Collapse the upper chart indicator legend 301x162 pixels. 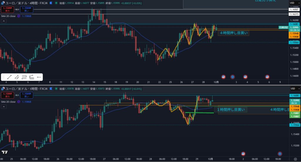[4, 21]
